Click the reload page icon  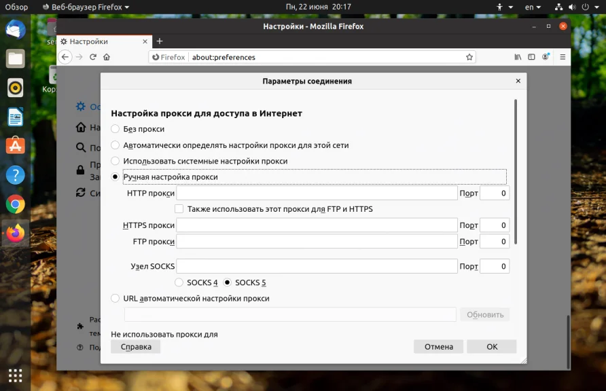93,57
